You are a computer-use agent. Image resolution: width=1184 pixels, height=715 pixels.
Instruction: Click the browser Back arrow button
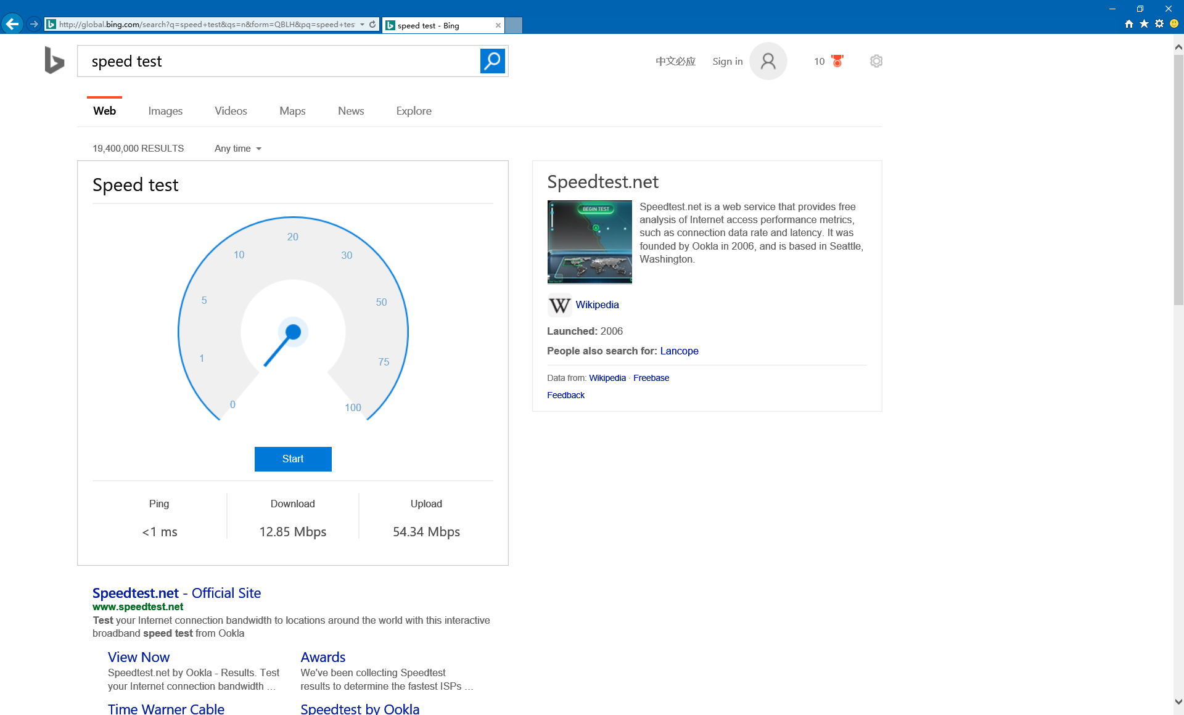point(12,24)
